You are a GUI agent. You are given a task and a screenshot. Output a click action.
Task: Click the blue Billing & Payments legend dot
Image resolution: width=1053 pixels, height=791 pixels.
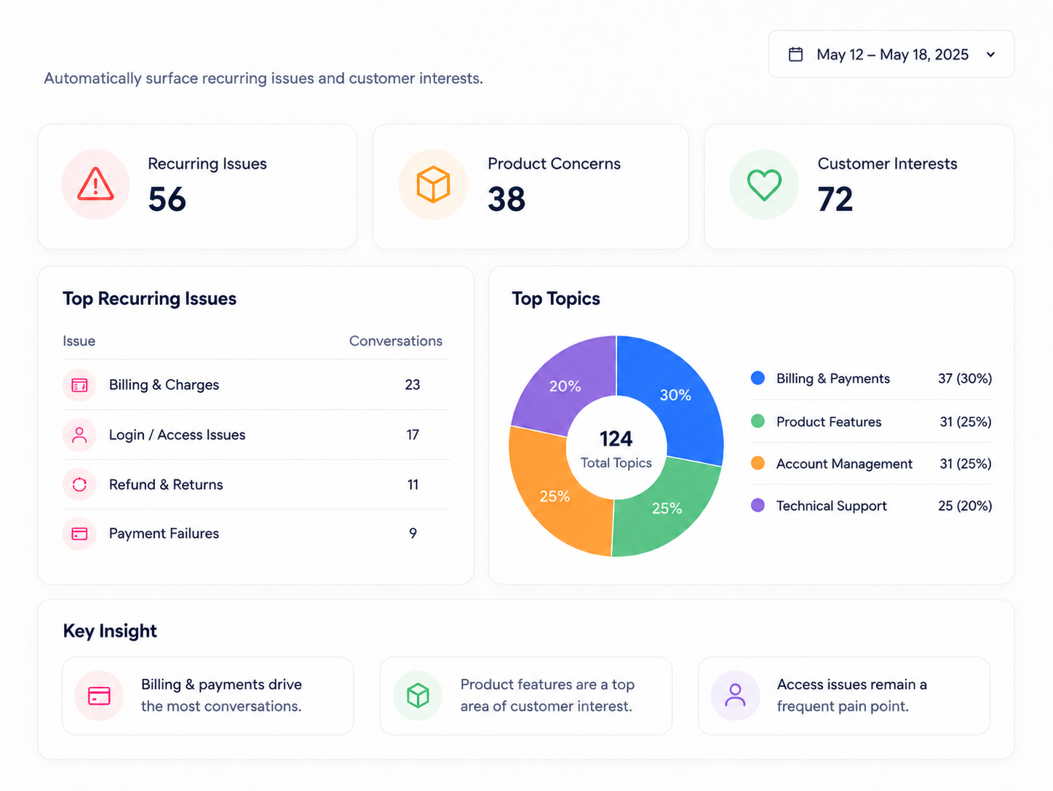758,378
